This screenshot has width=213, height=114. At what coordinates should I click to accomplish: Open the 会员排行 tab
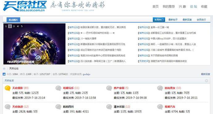(201, 20)
